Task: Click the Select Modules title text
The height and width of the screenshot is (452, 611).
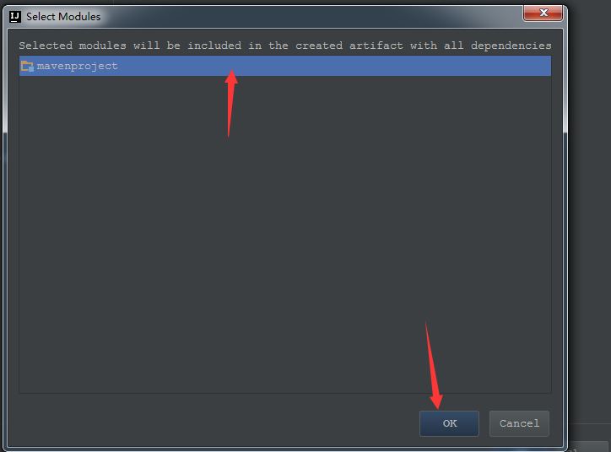Action: [63, 16]
